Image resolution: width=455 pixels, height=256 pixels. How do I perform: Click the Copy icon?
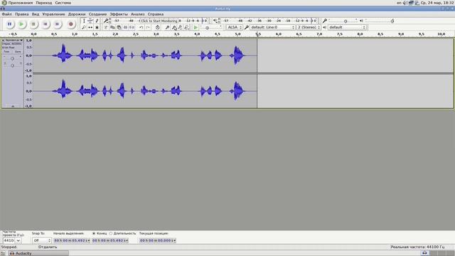click(x=112, y=27)
